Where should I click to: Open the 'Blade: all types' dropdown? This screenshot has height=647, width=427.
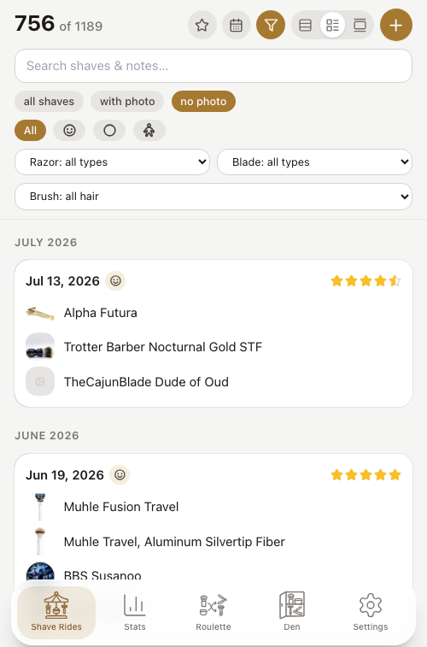coord(314,162)
